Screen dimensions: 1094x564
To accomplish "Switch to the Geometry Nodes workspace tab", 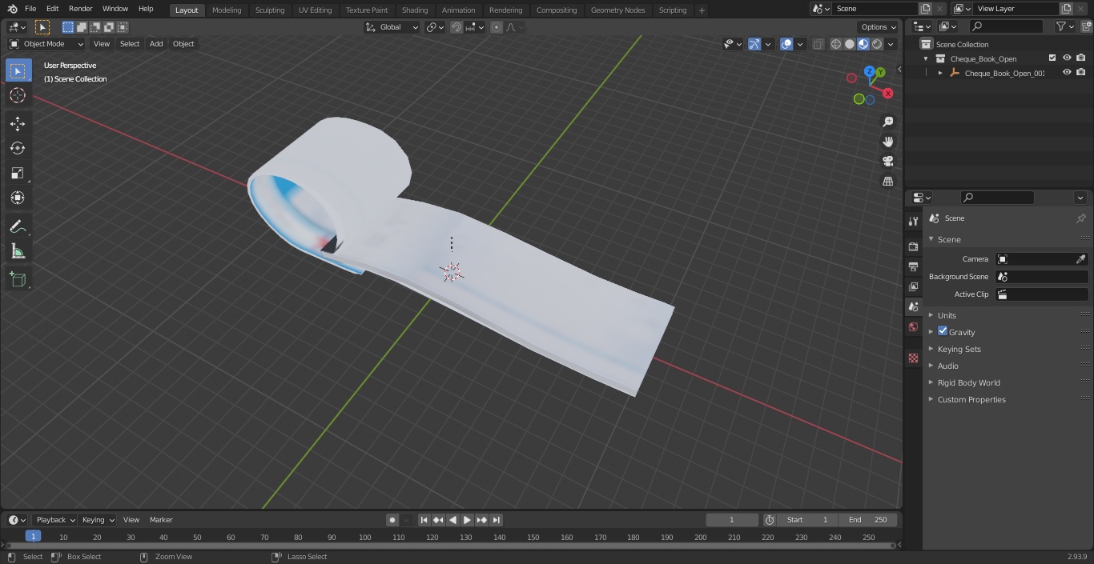I will tap(617, 10).
